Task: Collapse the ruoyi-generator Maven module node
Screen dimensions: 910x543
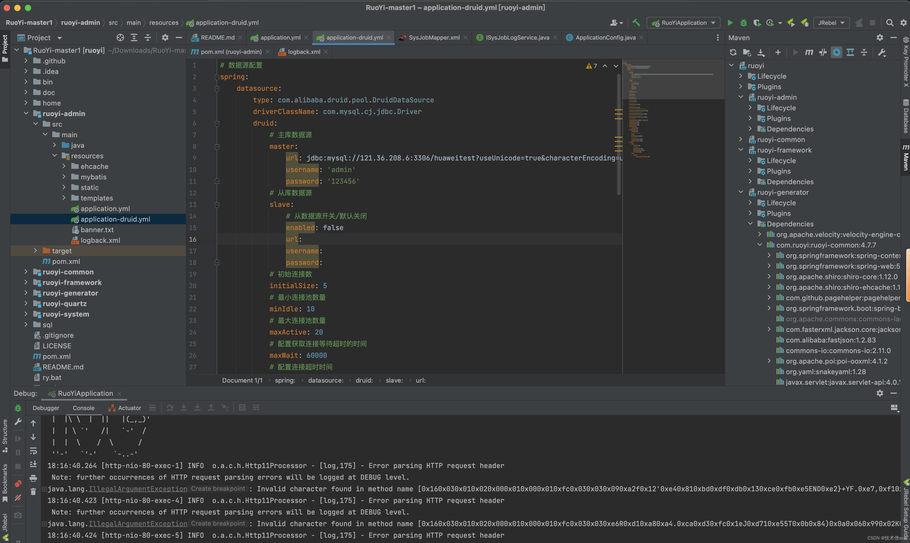Action: coord(741,192)
